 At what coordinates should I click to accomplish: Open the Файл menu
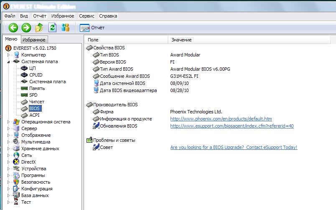click(10, 16)
